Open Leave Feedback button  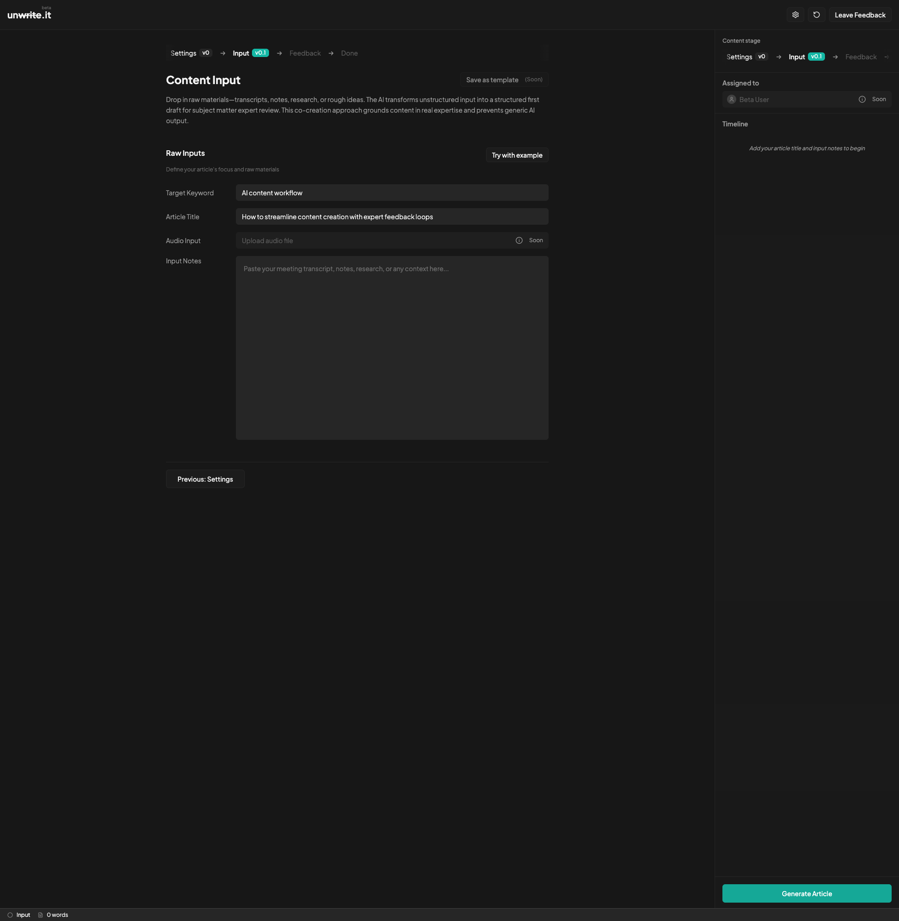tap(859, 15)
